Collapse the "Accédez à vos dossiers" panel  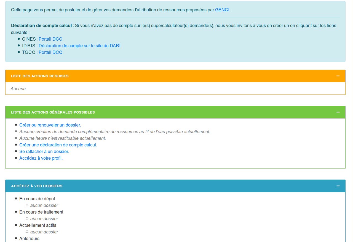pos(338,186)
